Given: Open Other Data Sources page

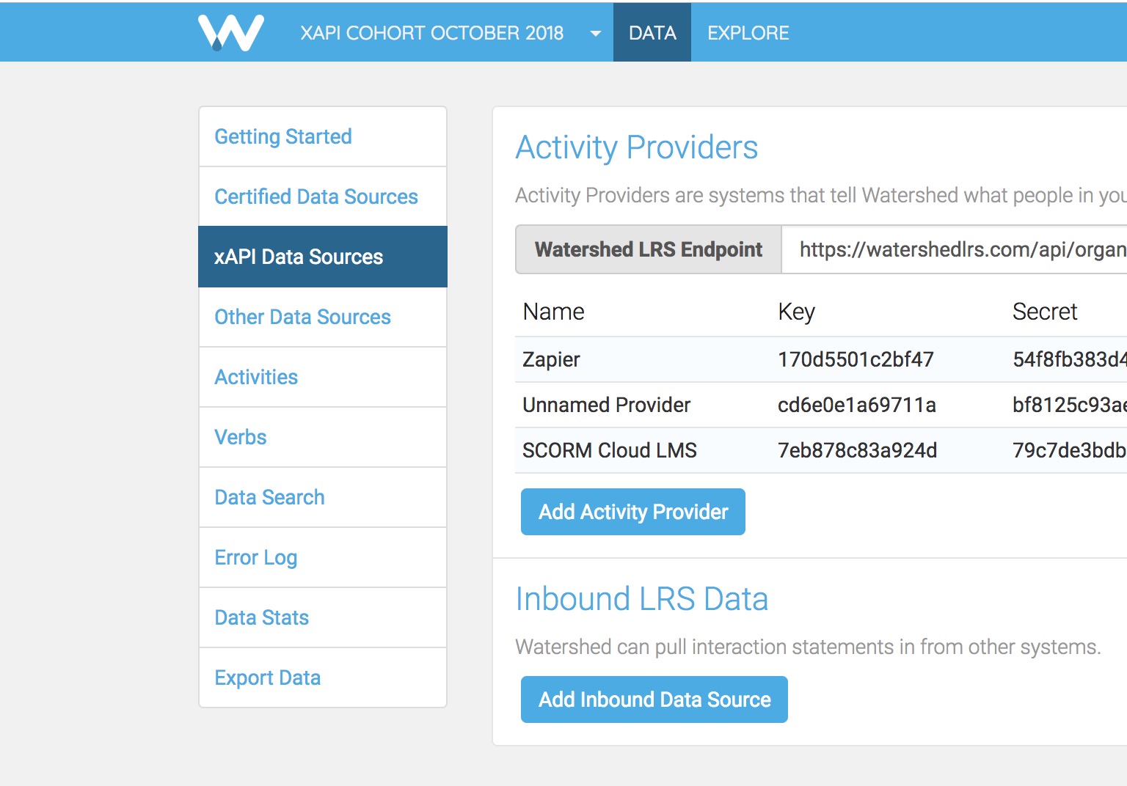Looking at the screenshot, I should (302, 317).
